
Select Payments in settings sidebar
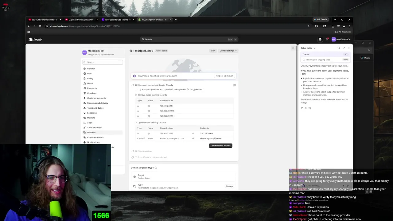92,88
